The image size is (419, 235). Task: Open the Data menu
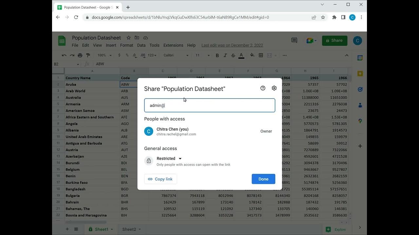(x=141, y=45)
